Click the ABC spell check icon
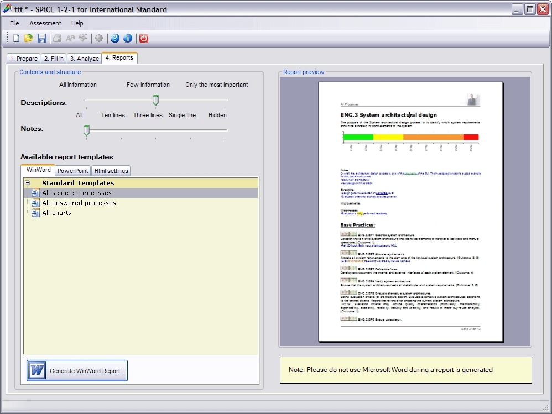The width and height of the screenshot is (552, 414). (83, 38)
